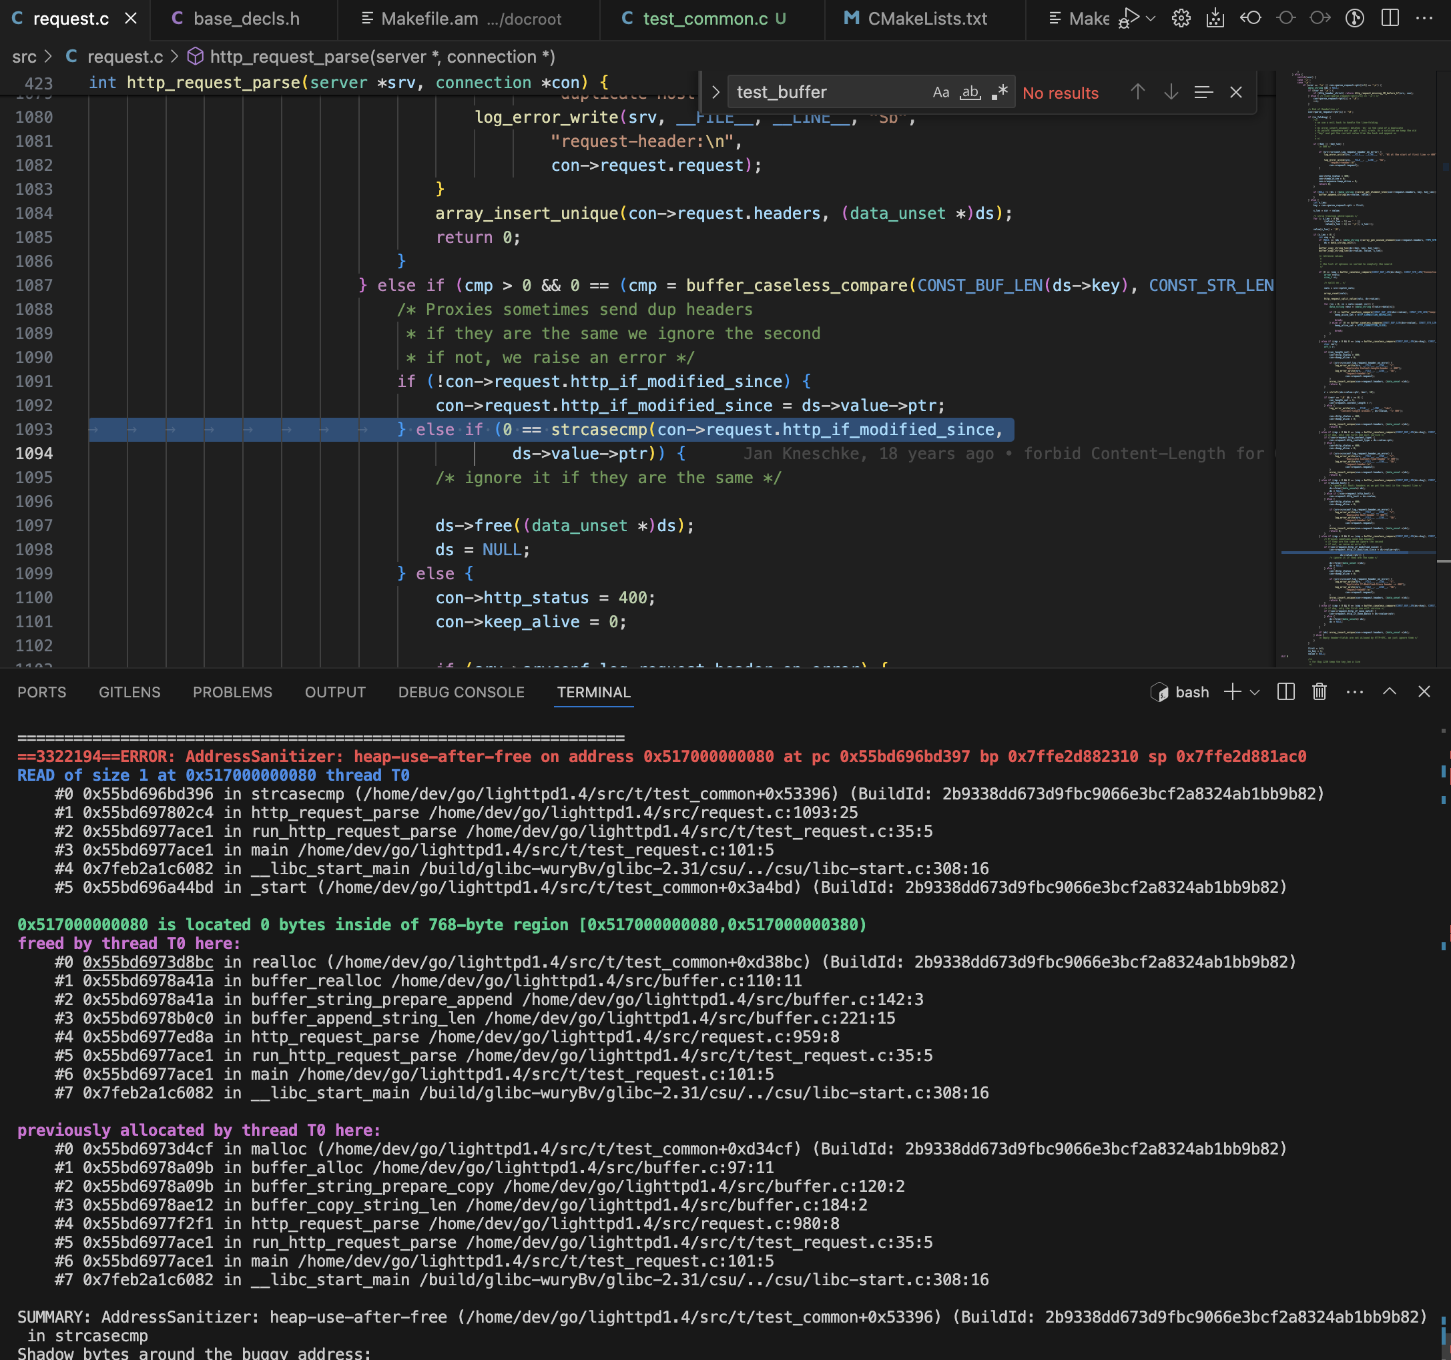Open the Settings gear icon

[1181, 18]
